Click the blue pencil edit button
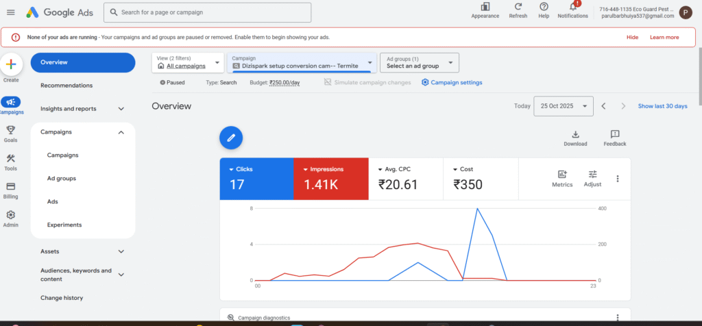Image resolution: width=702 pixels, height=326 pixels. (x=231, y=138)
